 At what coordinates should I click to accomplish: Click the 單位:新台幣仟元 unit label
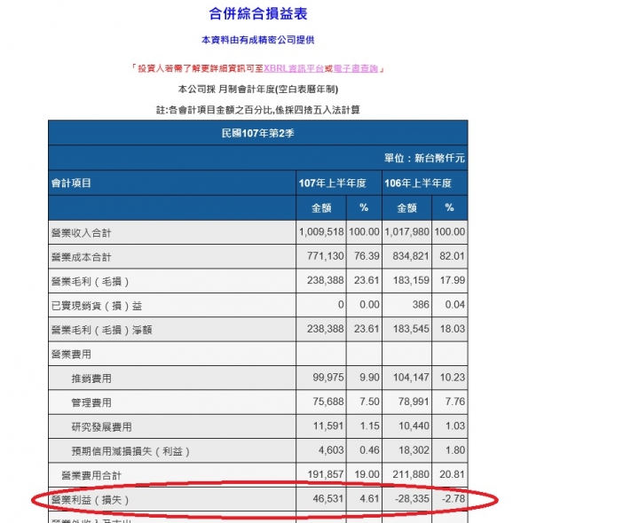[x=424, y=158]
